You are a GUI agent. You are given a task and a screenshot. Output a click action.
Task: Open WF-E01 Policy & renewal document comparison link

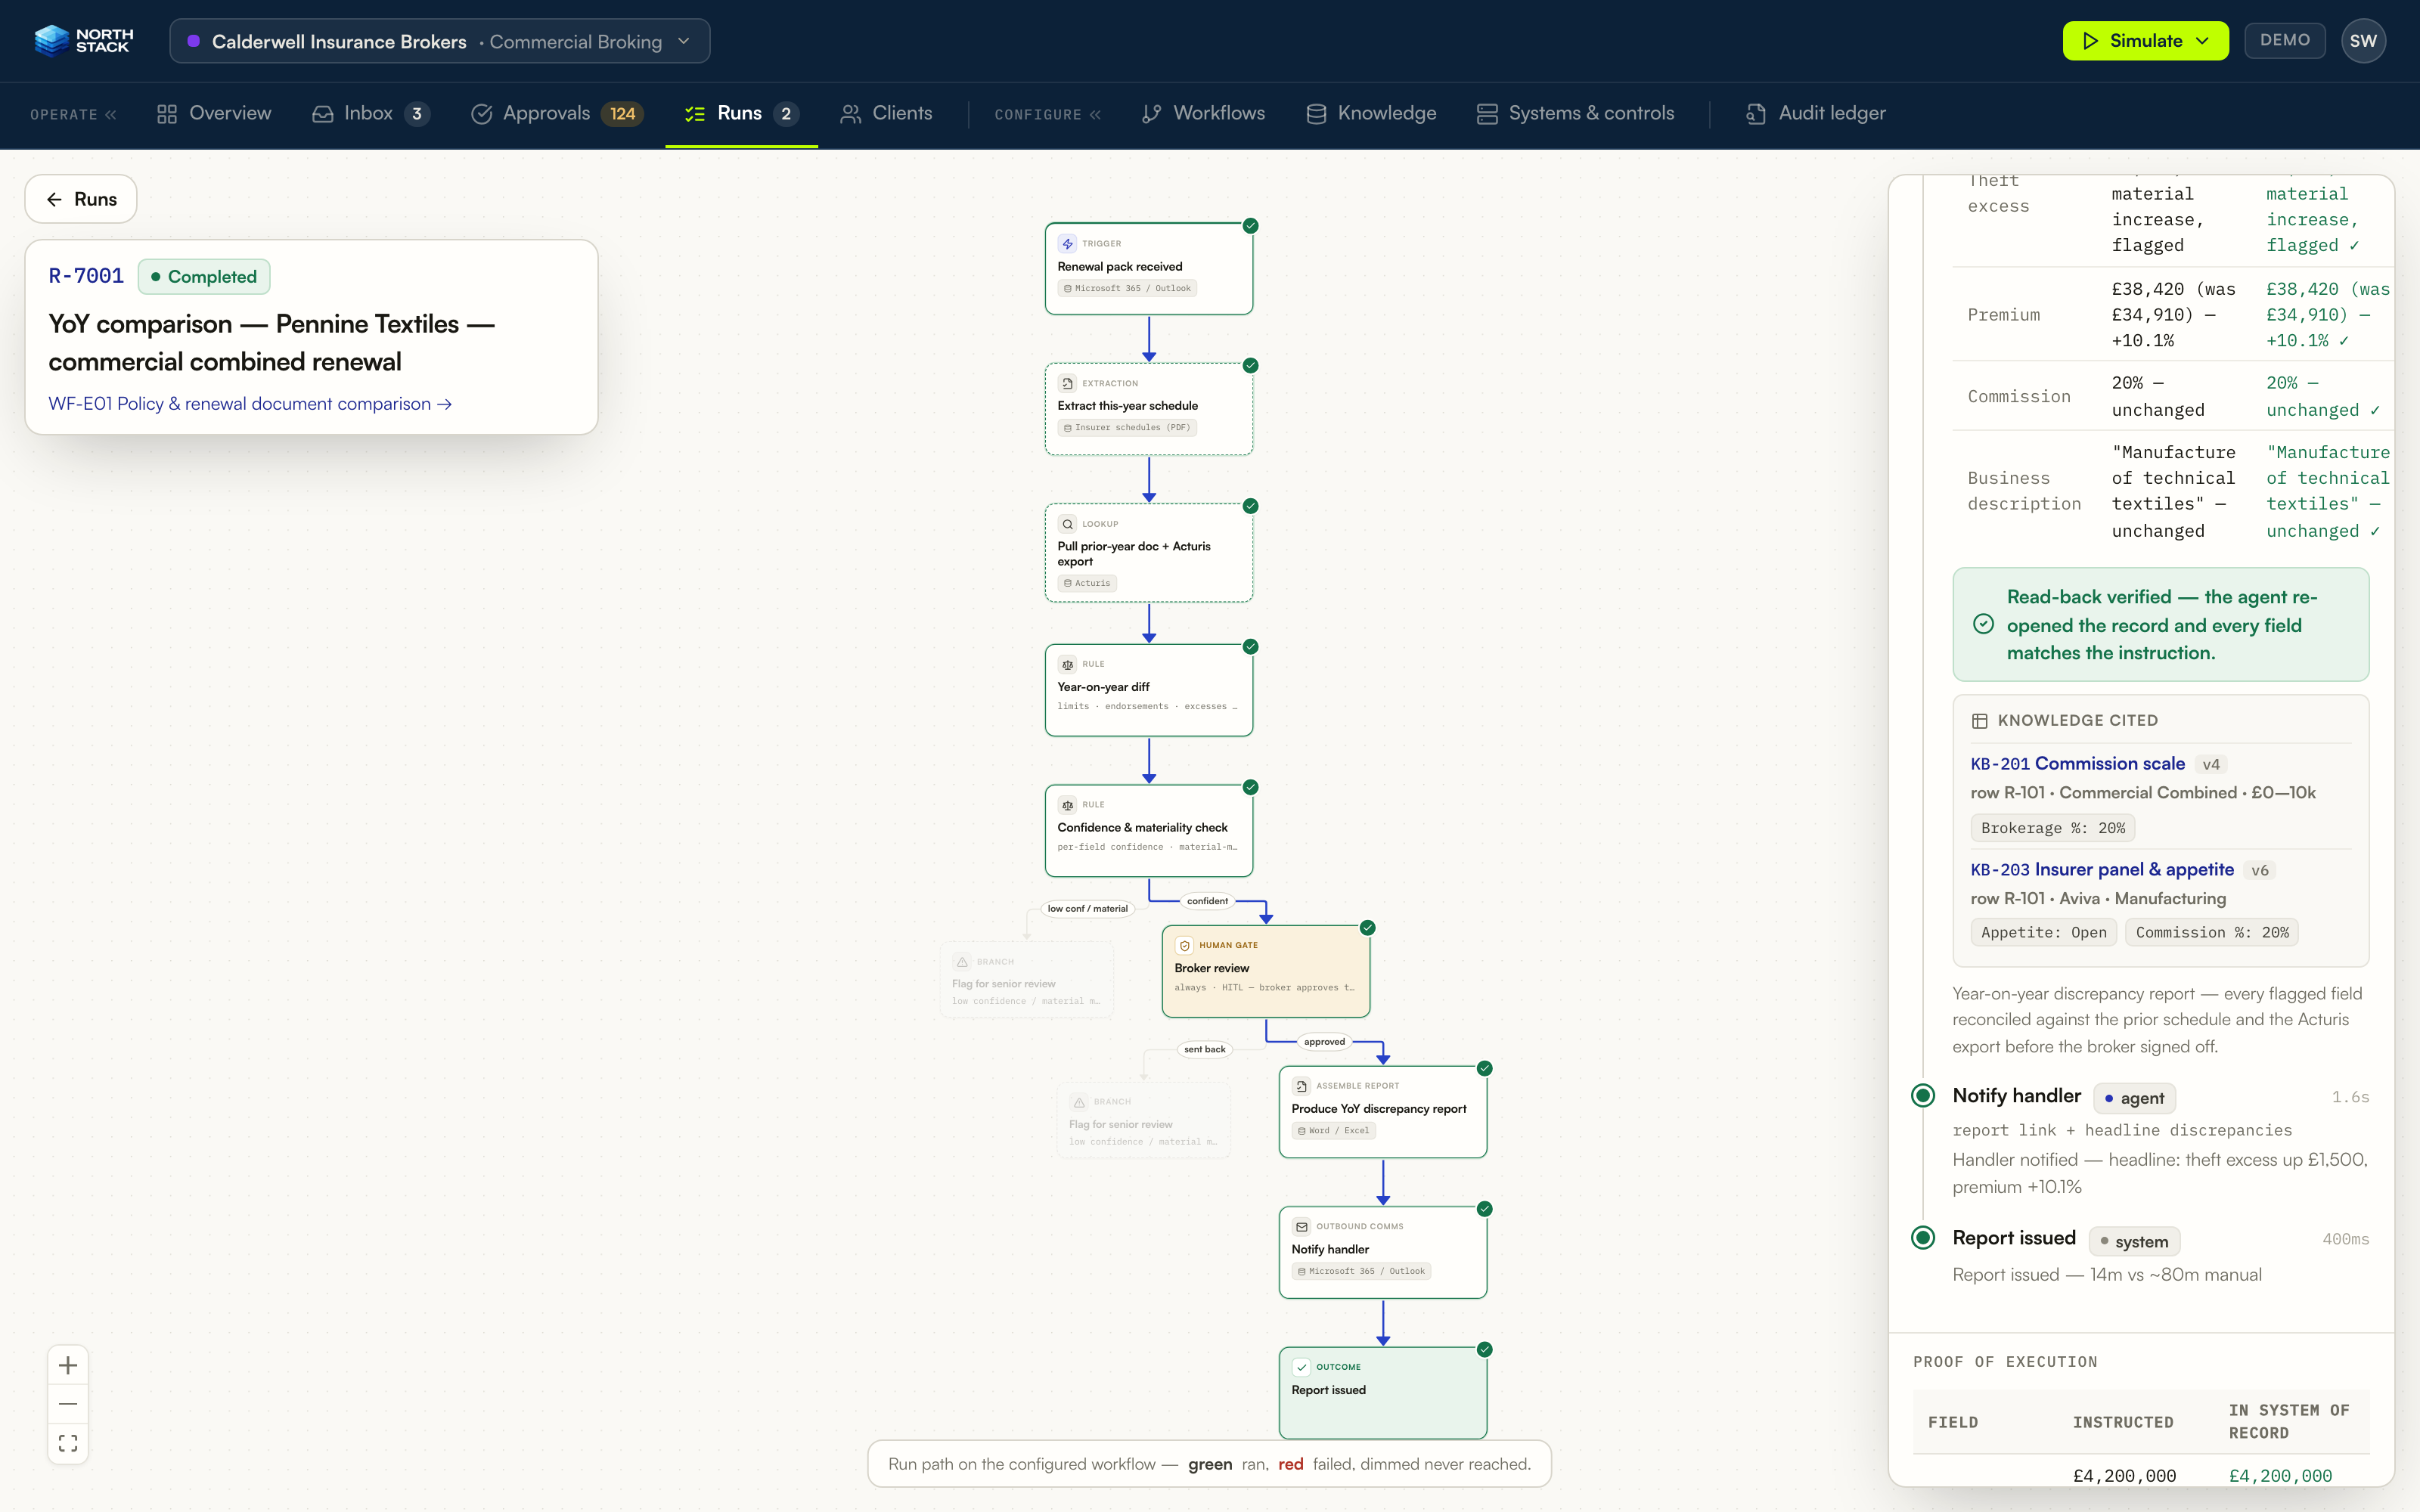tap(250, 404)
